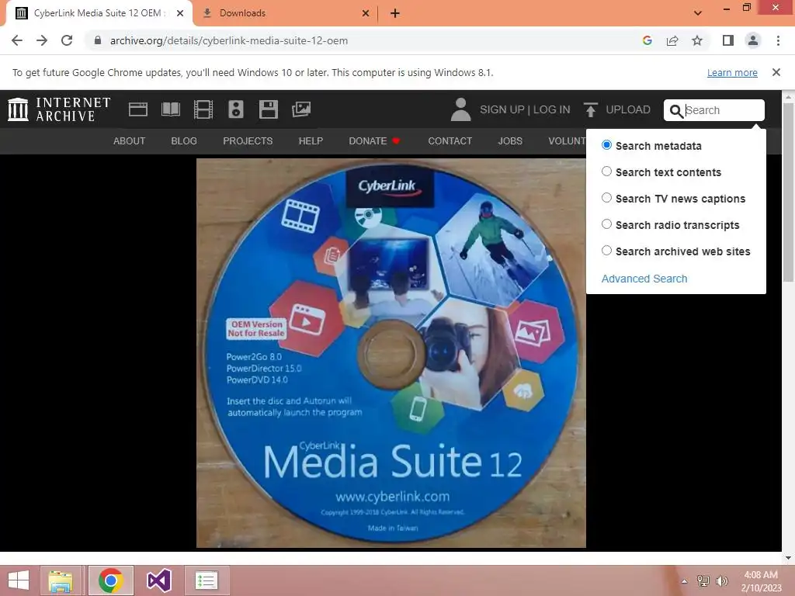The width and height of the screenshot is (795, 596).
Task: Open Windows Start menu
Action: pyautogui.click(x=19, y=580)
